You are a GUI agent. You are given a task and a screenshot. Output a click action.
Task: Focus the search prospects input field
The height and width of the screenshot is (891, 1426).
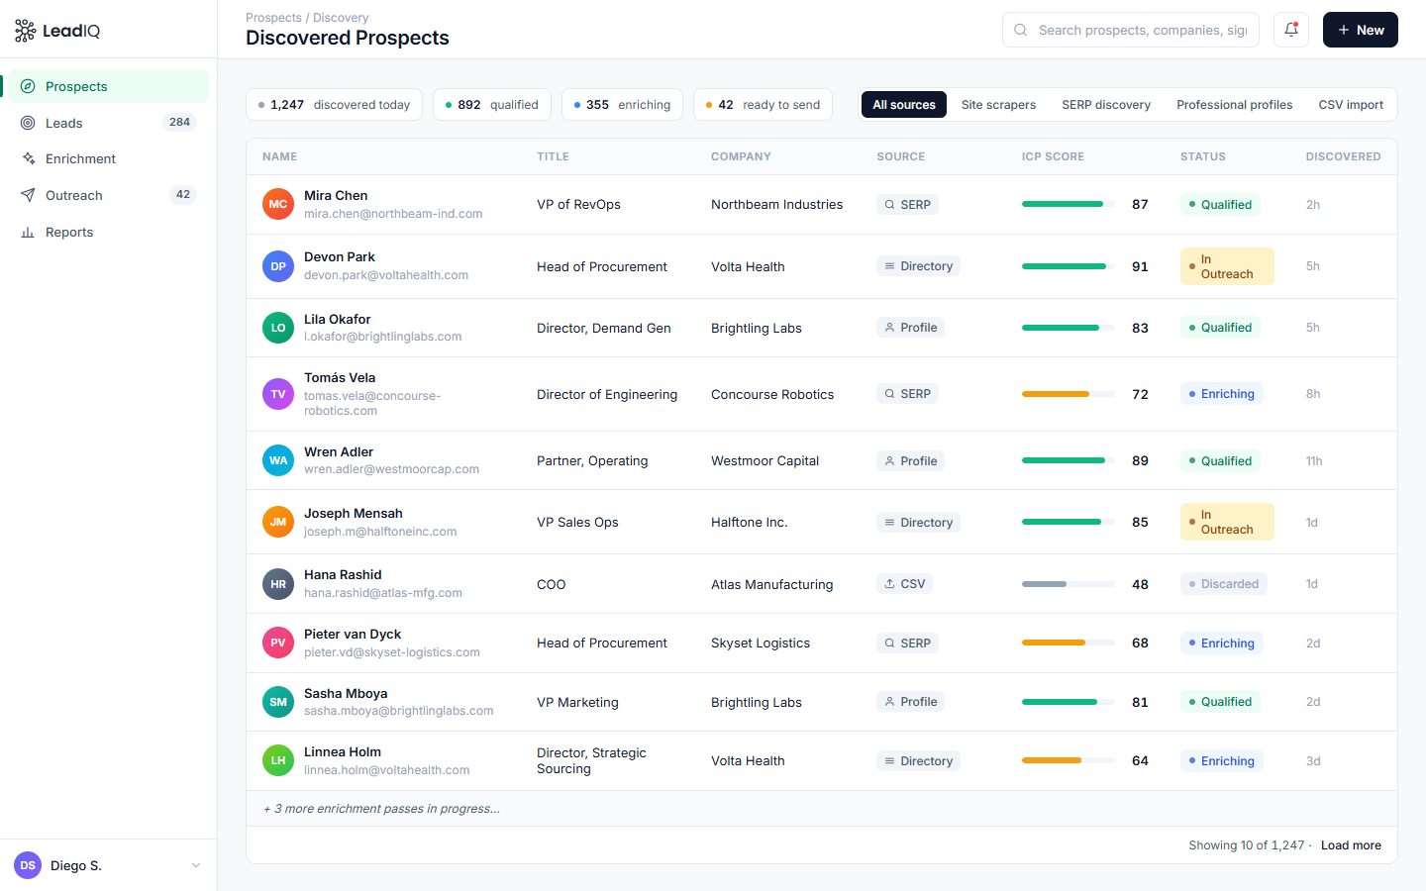1131,30
